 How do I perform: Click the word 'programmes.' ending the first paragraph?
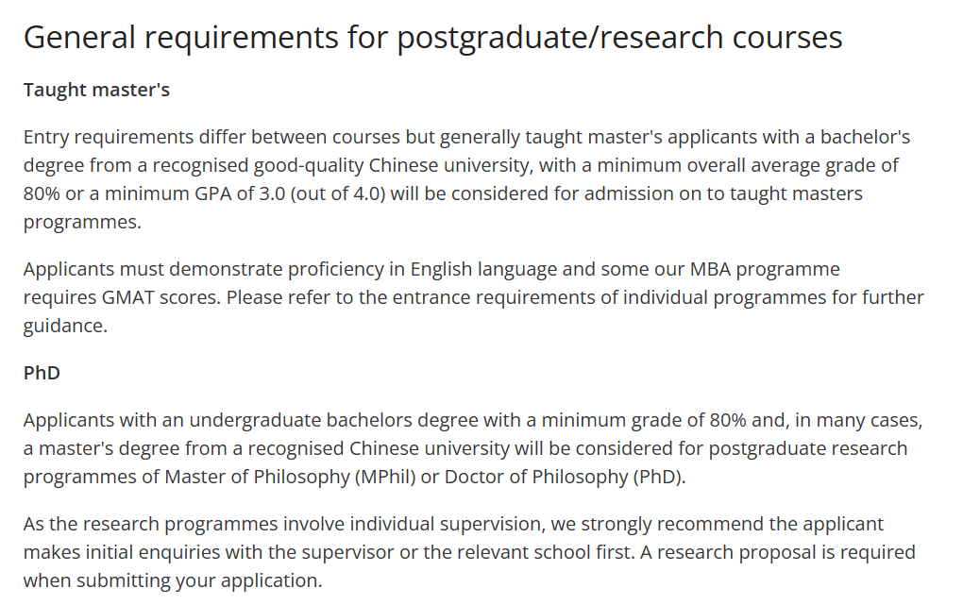[82, 223]
